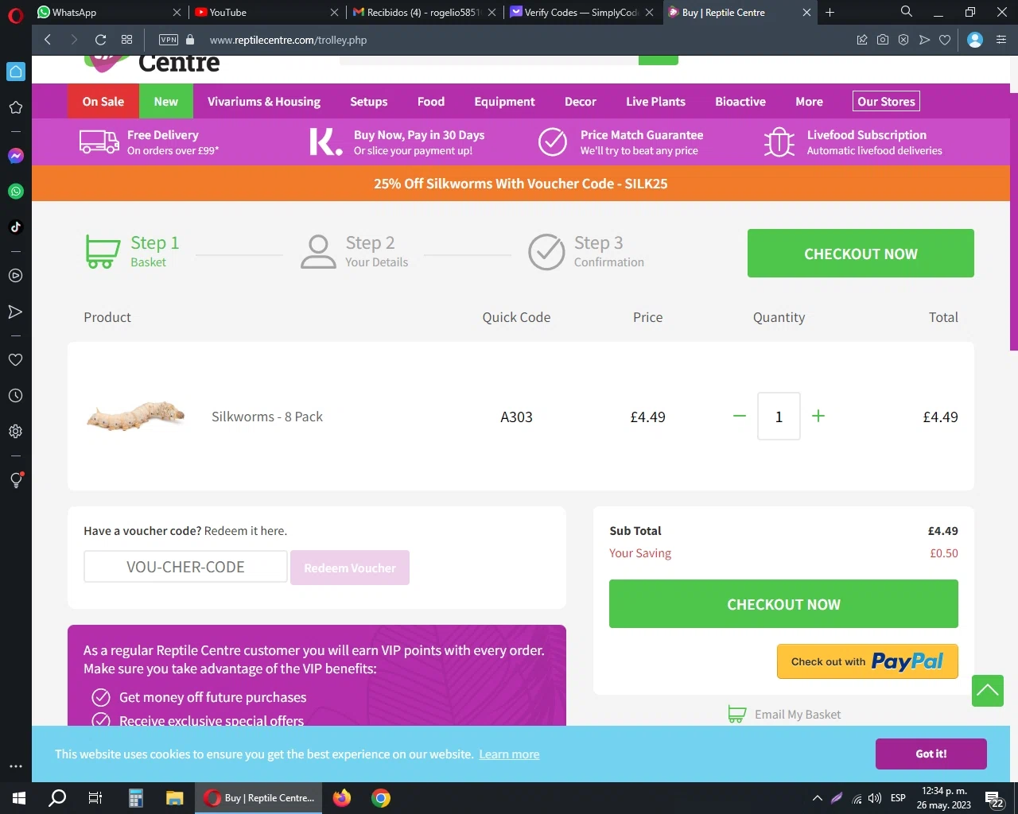The image size is (1018, 814).
Task: Open My Flow arrow icon in sidebar
Action: [x=15, y=312]
